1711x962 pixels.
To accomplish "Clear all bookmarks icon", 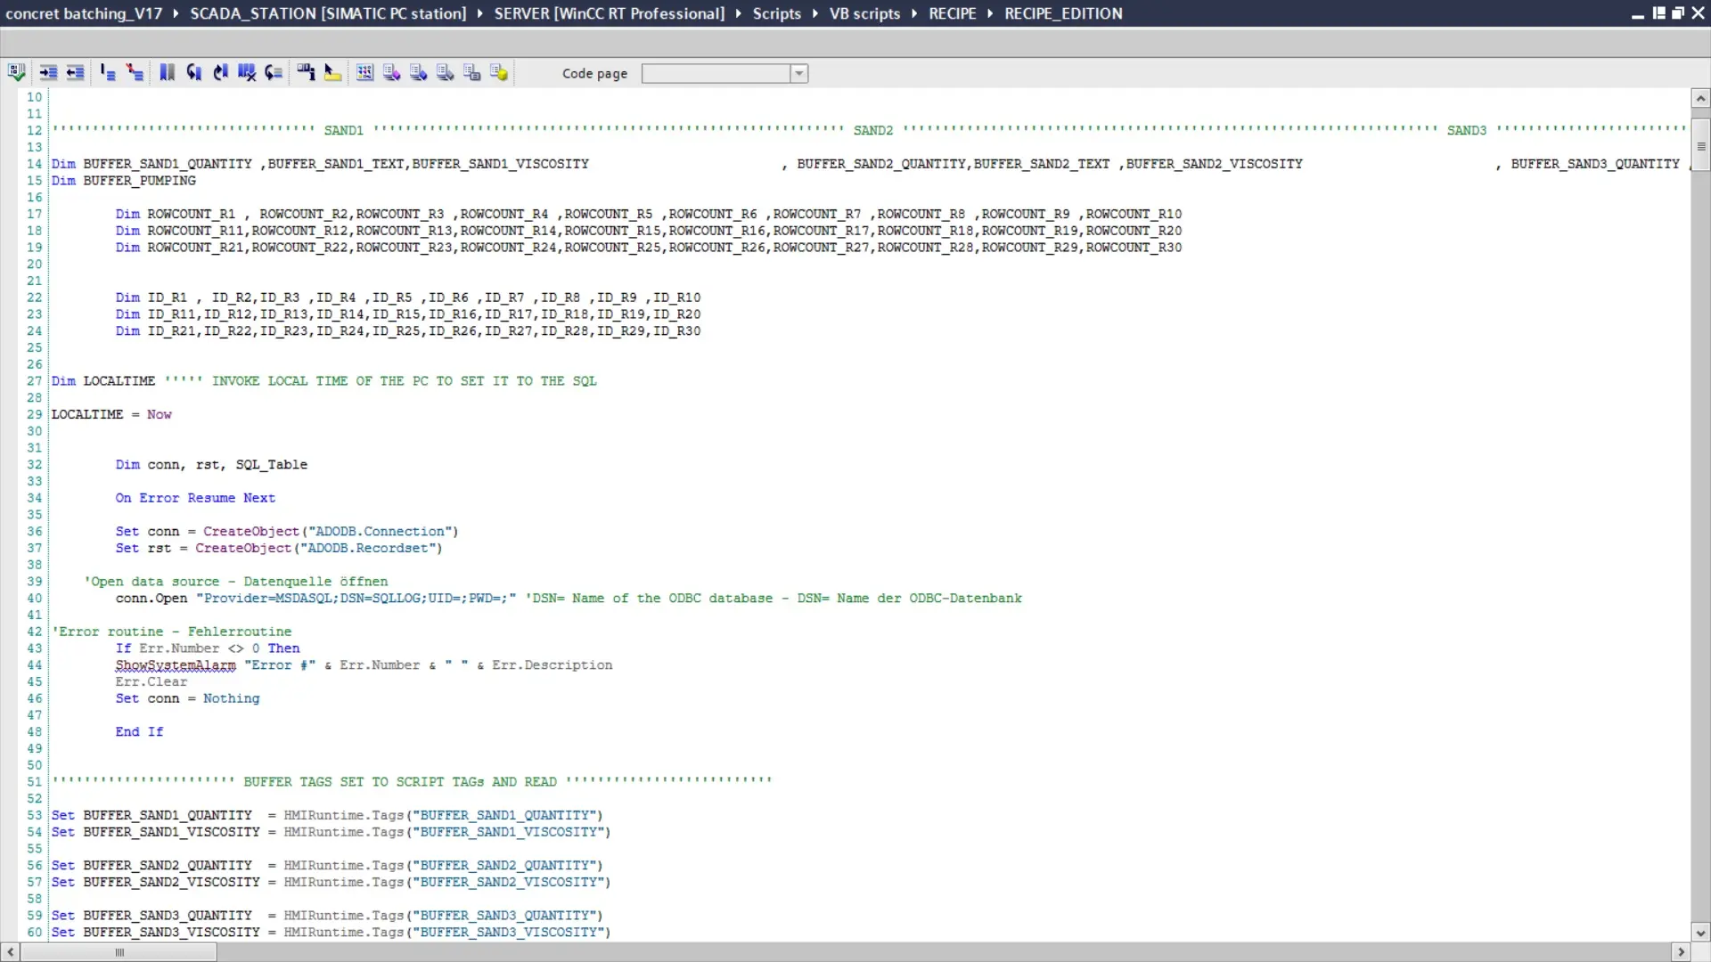I will [x=247, y=73].
